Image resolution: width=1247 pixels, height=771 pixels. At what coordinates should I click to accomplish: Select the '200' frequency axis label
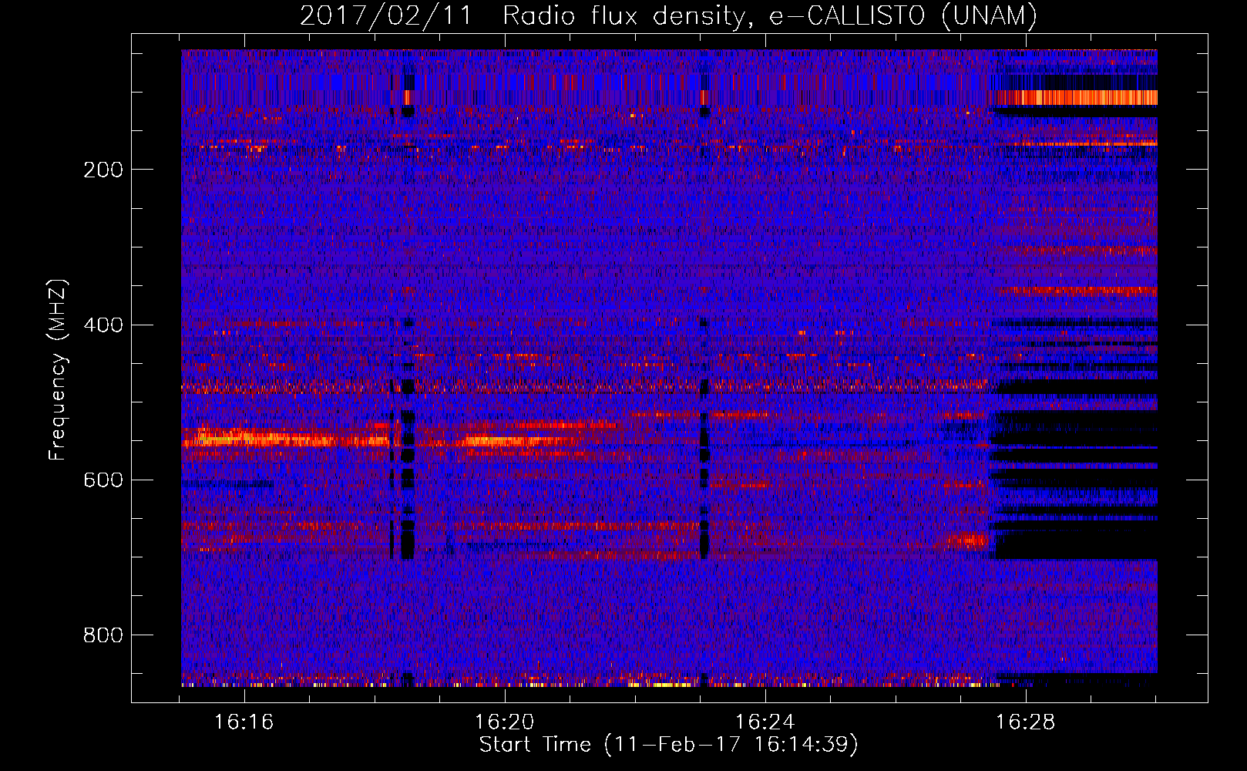tap(103, 170)
